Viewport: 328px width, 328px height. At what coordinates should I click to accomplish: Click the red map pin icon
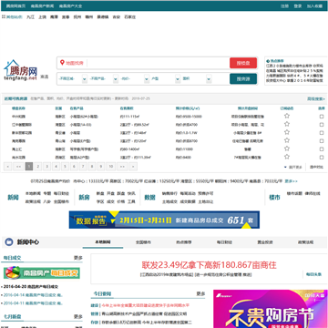pos(62,63)
